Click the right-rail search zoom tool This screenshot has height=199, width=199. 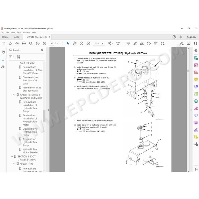click(196, 51)
